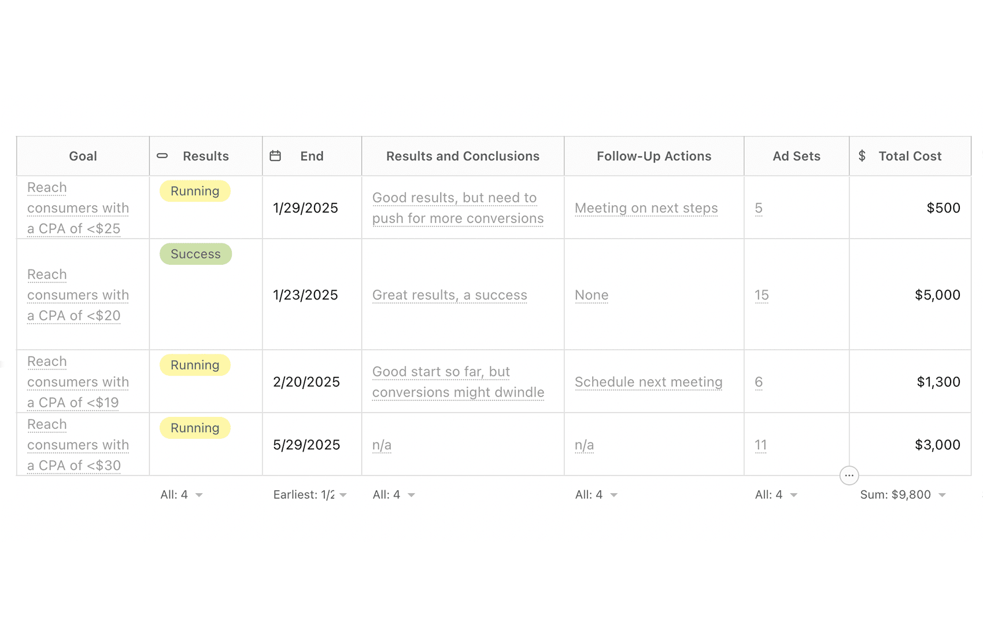Click the circular three-dots more button
Image resolution: width=983 pixels, height=636 pixels.
(x=849, y=475)
